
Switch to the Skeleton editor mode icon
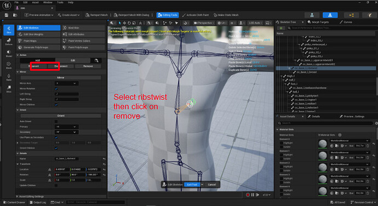(x=312, y=15)
